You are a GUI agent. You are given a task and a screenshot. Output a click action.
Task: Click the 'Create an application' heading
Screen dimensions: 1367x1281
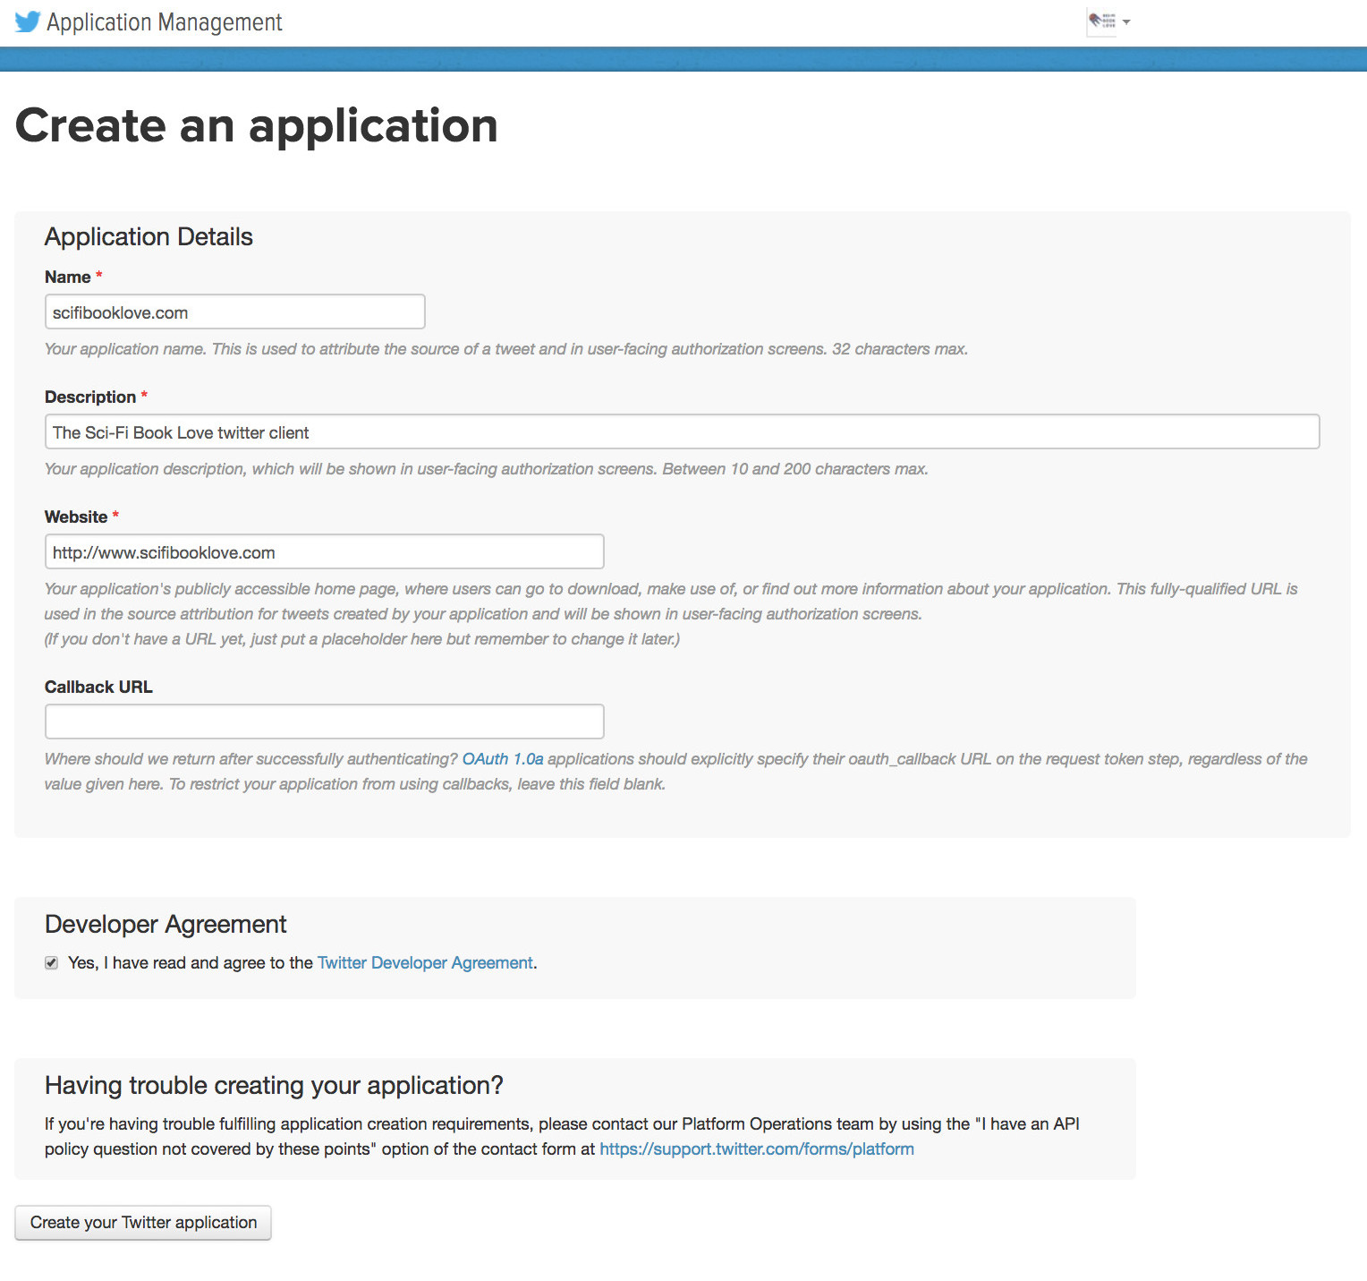[x=257, y=125]
